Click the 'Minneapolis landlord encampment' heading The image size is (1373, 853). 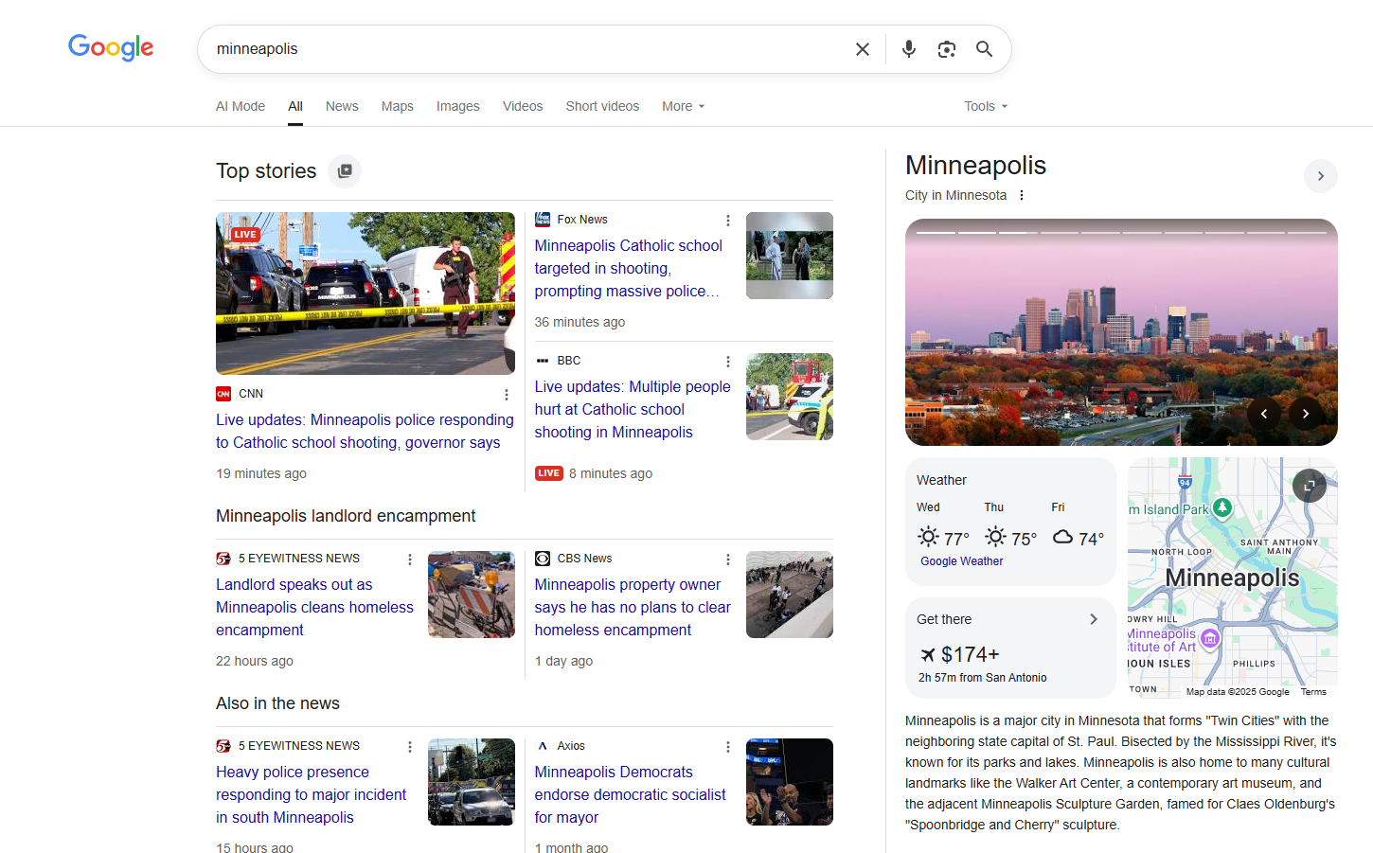pos(346,516)
